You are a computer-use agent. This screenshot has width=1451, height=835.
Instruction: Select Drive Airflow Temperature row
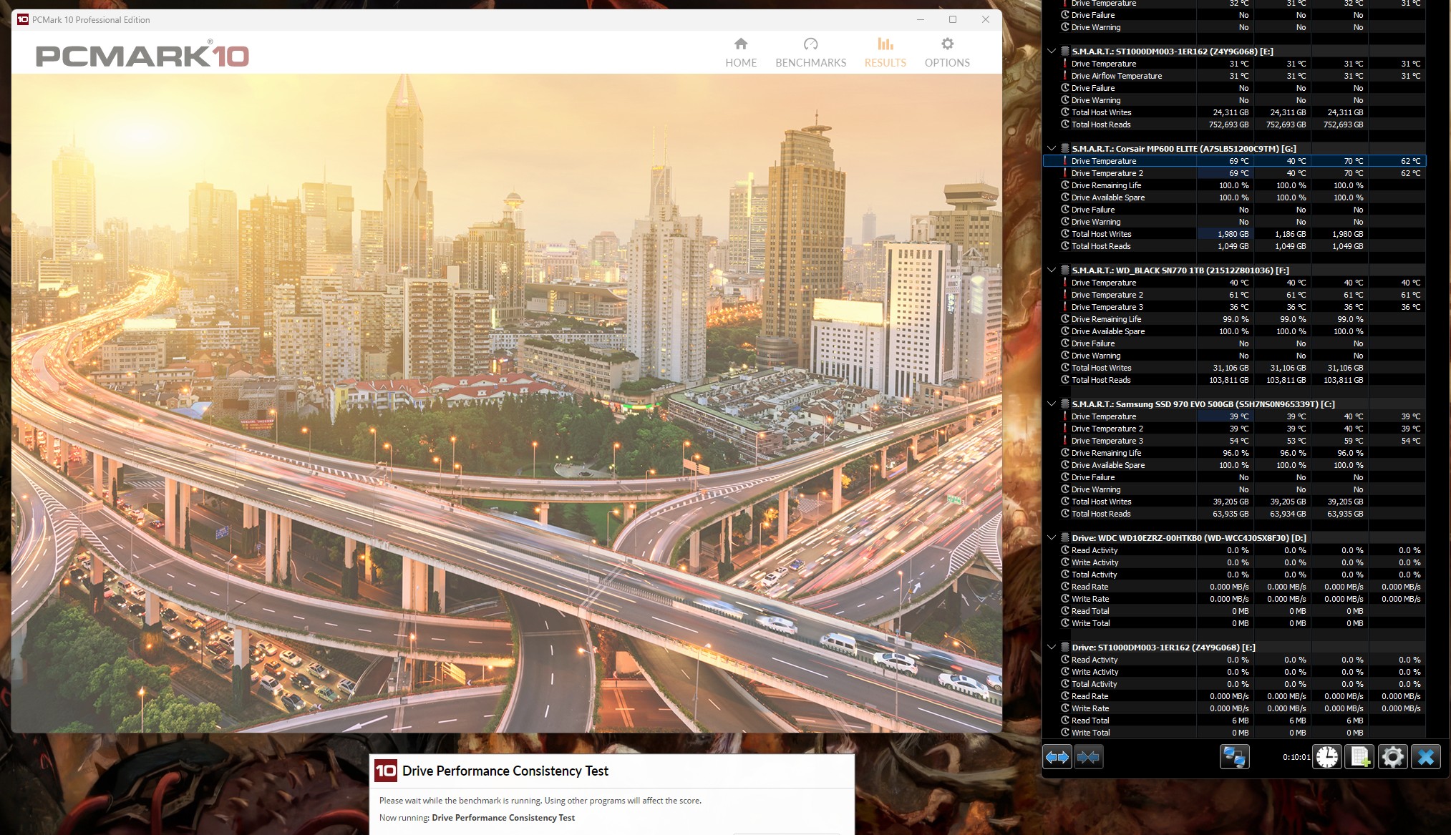point(1235,76)
